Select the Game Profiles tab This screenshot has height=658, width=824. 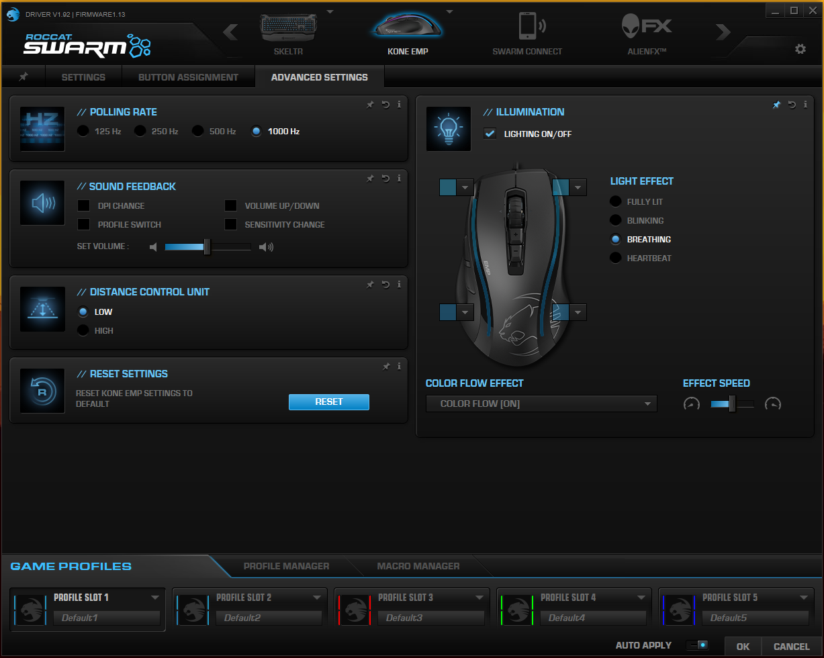coord(71,566)
